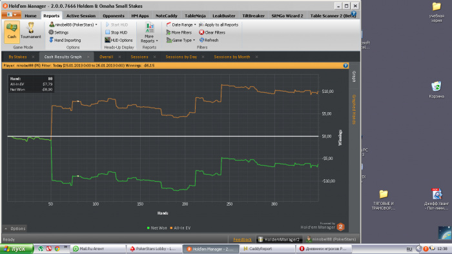Select Cash game mode

[12, 32]
